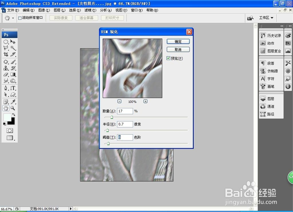Select the Slice tool

(13, 54)
